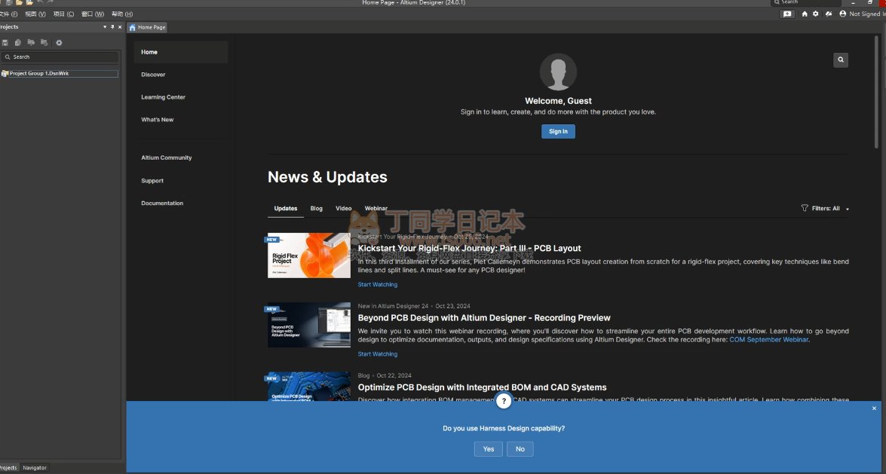
Task: Click the Projects panel Search field
Action: [60, 57]
